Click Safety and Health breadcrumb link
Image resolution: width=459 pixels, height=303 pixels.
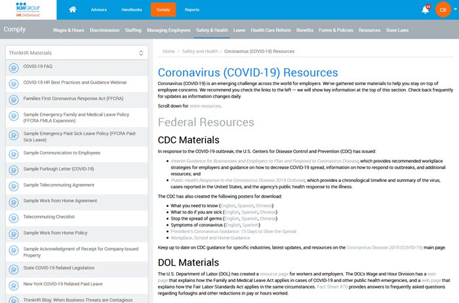[x=200, y=51]
